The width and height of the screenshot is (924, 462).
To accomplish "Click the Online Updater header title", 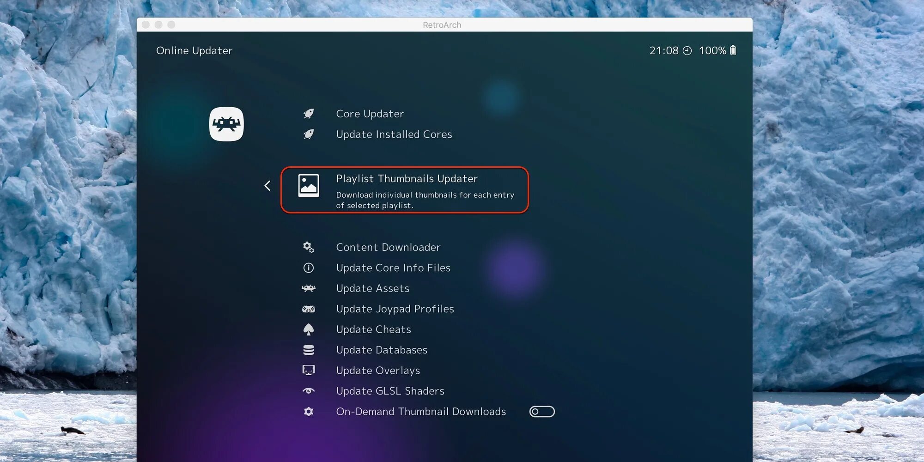I will pos(194,51).
